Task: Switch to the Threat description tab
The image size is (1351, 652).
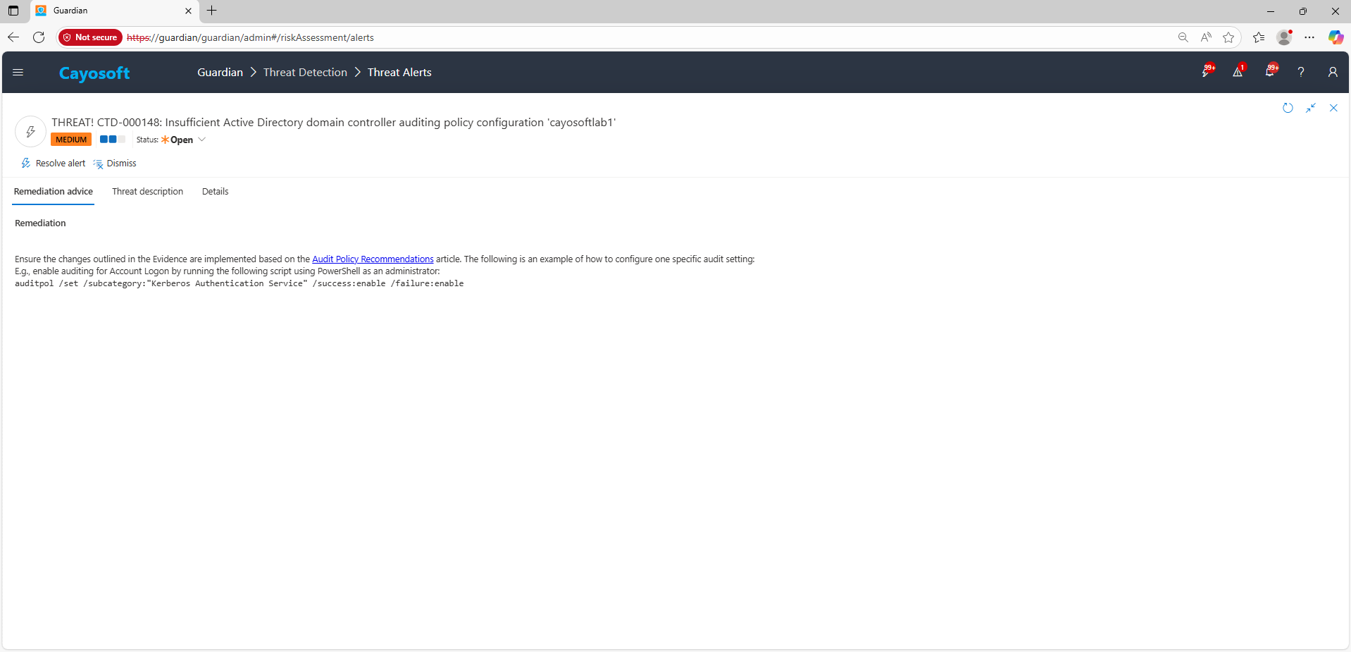Action: (147, 192)
